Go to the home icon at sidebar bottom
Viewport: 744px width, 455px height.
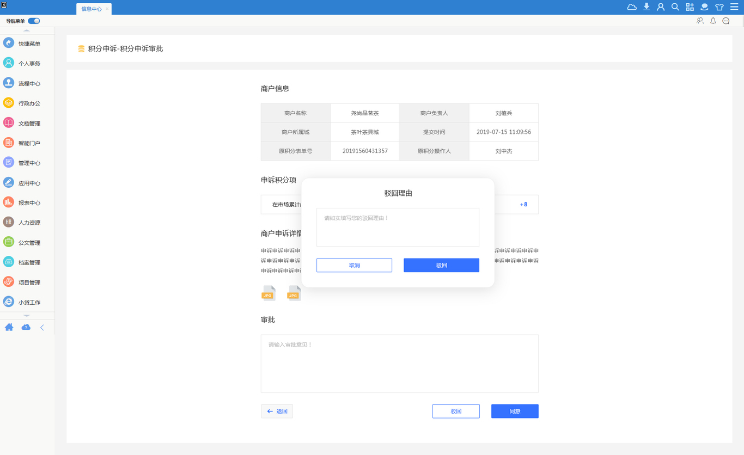pyautogui.click(x=9, y=327)
